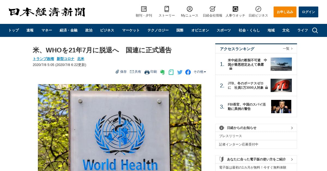
Task: Open マーケット section
Action: (131, 30)
